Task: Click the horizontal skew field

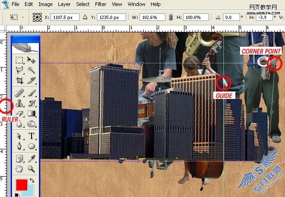Action: pos(264,18)
